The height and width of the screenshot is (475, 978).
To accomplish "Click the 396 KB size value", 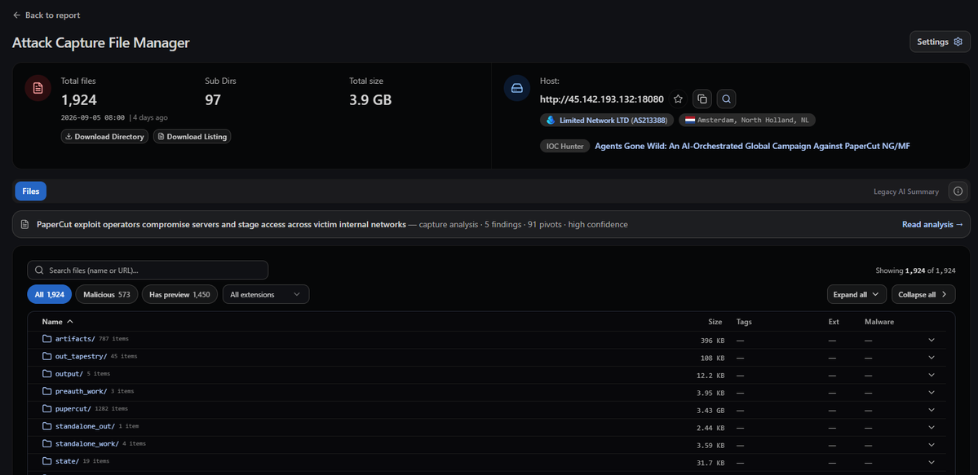I will point(712,341).
